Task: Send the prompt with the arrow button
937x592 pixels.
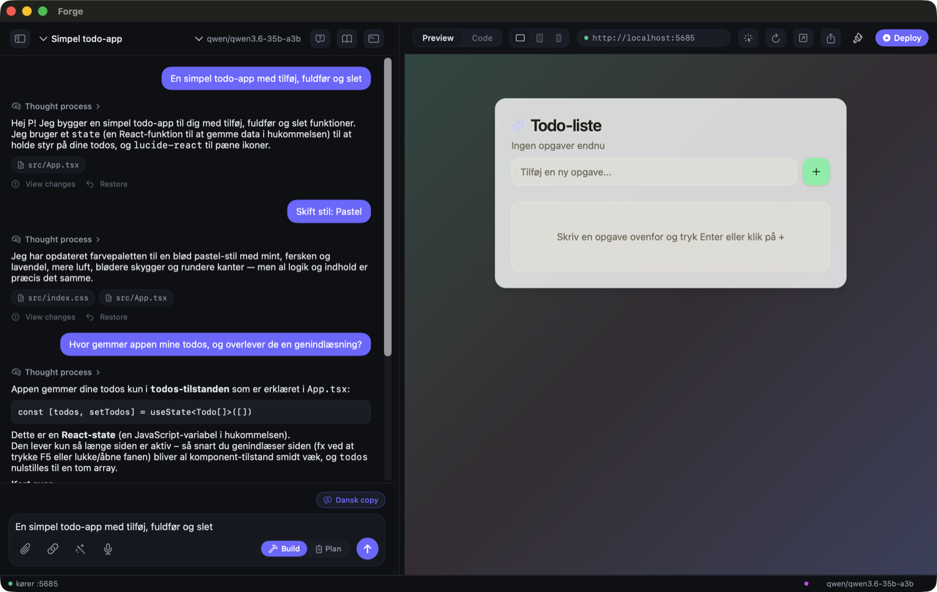Action: [367, 549]
